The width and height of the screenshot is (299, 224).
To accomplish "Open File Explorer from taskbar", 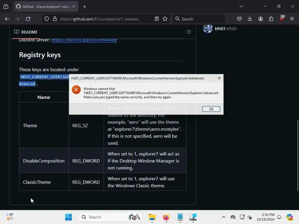I will coord(152,217).
